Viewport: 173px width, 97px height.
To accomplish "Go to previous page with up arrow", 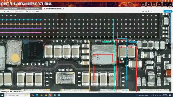I will [x=148, y=11].
